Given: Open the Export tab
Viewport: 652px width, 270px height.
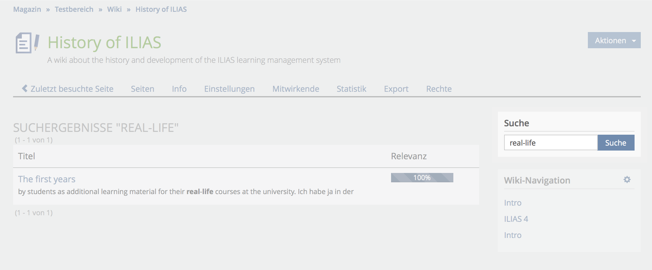Looking at the screenshot, I should pyautogui.click(x=396, y=89).
